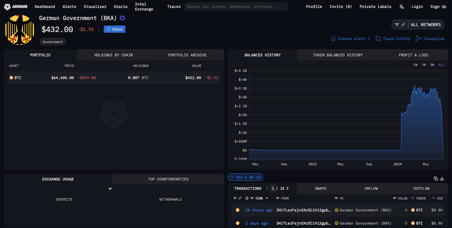Select the ALL chart range
Image resolution: width=452 pixels, height=228 pixels.
(442, 65)
